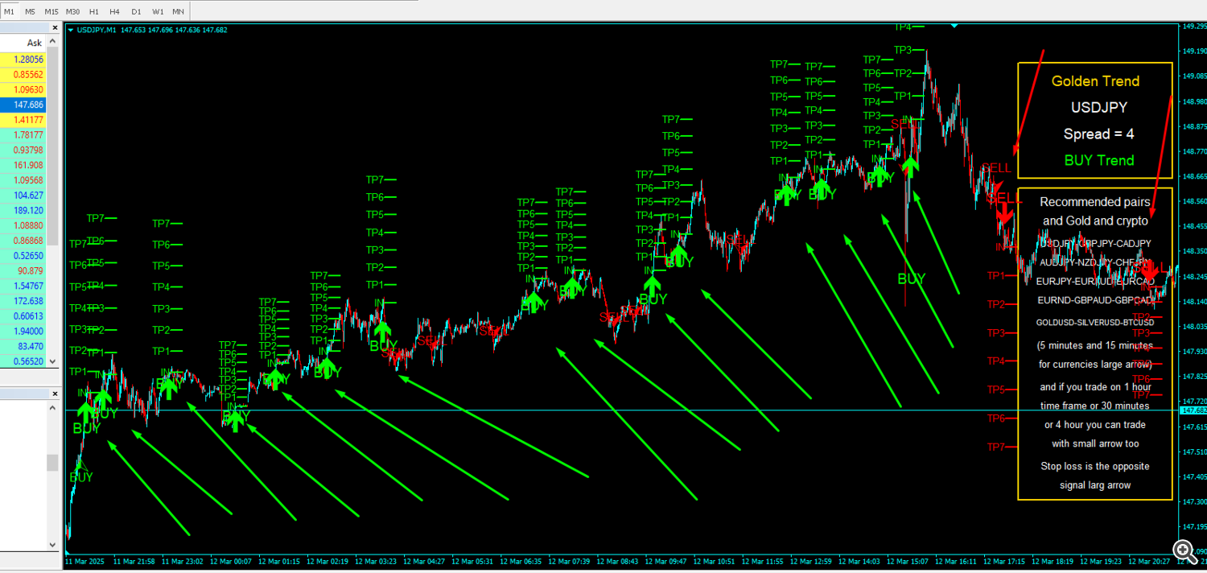Select the 83.470 ask price row
This screenshot has height=573, width=1207.
23,346
